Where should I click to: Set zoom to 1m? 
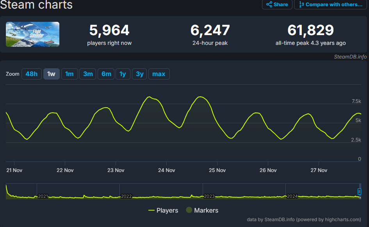click(x=70, y=74)
